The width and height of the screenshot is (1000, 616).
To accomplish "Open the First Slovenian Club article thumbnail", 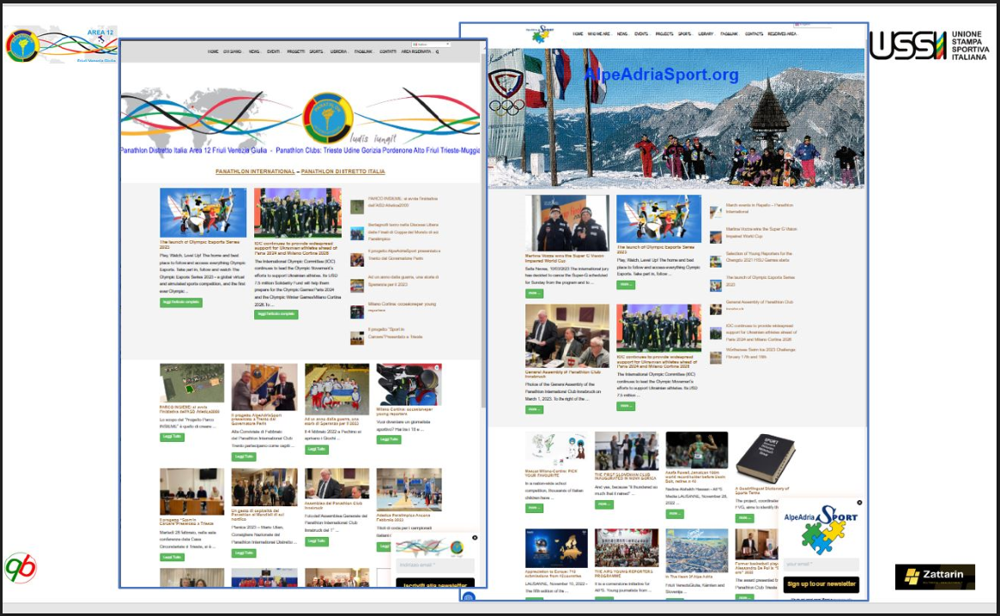I will coord(627,450).
